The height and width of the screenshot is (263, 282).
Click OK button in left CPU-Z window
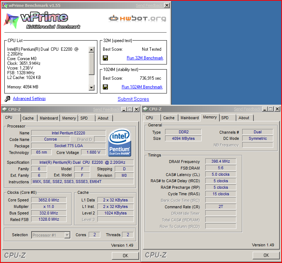(x=125, y=256)
